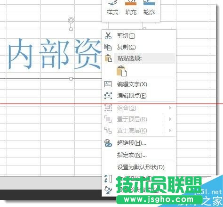Expand the 组合(G) submenu arrow
223x207 pixels.
(x=170, y=108)
